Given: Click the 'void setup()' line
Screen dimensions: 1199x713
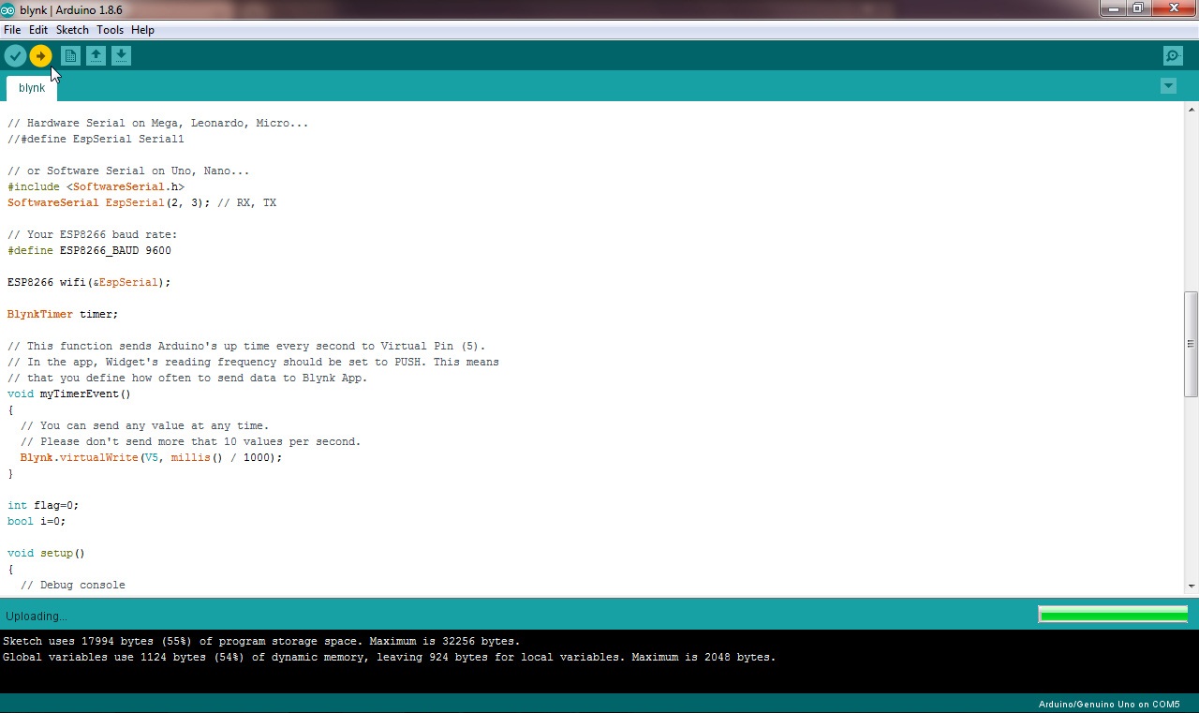Looking at the screenshot, I should point(46,553).
